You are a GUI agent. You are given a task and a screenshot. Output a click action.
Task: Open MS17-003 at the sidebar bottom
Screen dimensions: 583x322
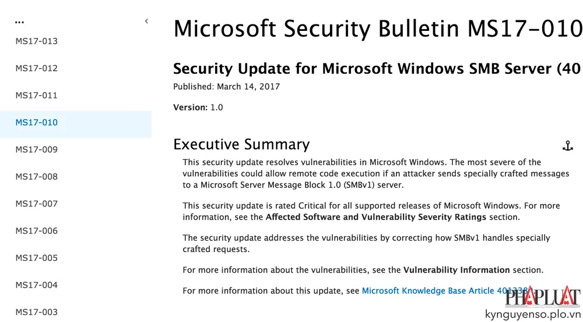pos(37,312)
